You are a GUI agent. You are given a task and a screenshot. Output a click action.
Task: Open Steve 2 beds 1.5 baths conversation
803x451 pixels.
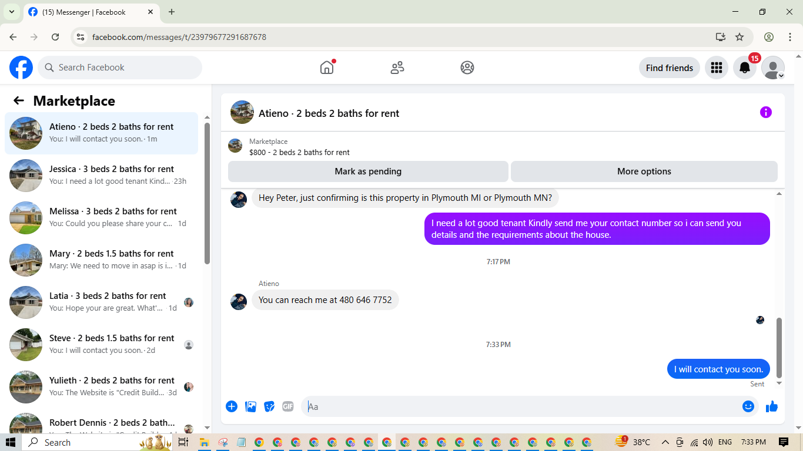102,345
